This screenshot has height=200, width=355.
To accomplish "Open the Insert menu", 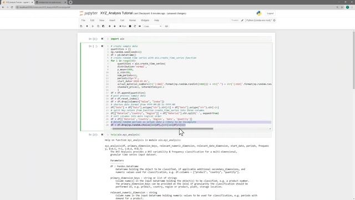I will 112,21.
